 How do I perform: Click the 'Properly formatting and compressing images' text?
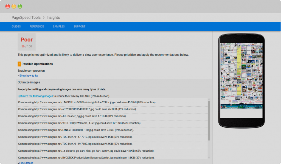pyautogui.click(x=62, y=89)
